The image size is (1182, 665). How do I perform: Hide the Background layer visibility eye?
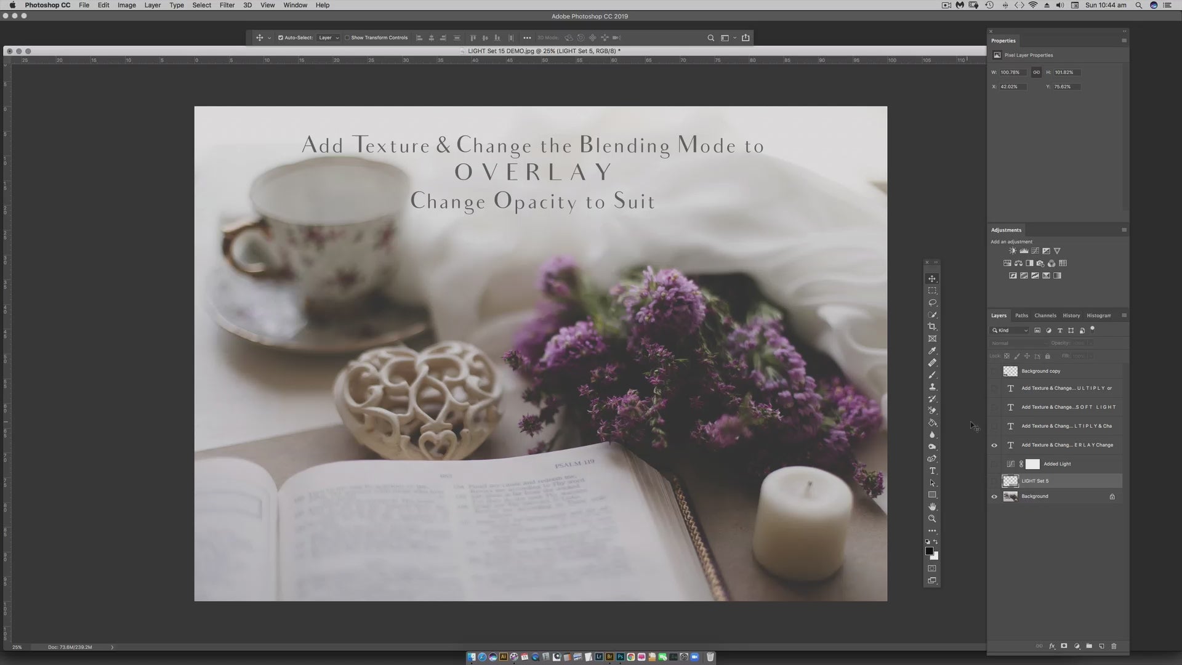(994, 496)
